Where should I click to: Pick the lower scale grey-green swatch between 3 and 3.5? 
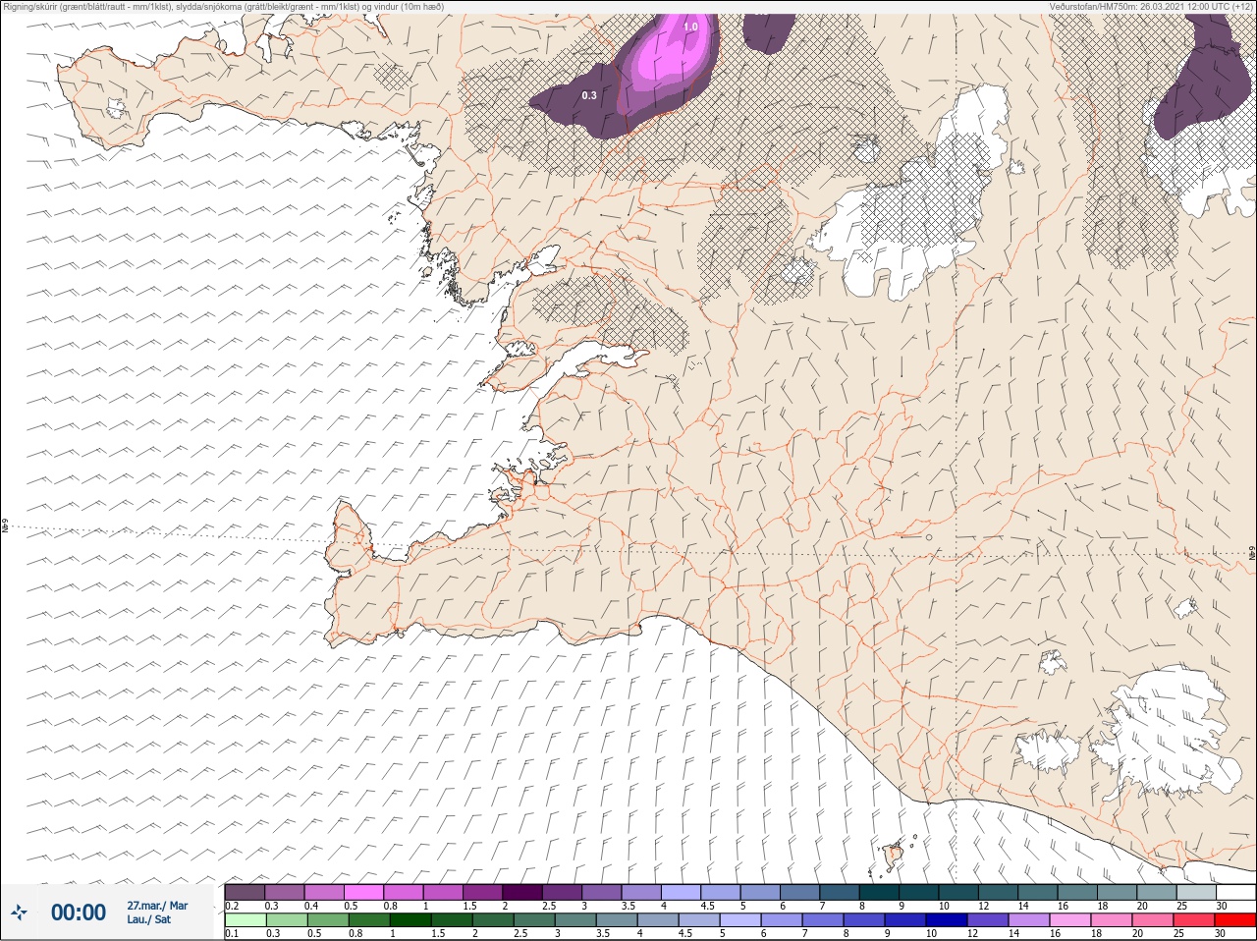pos(575,920)
